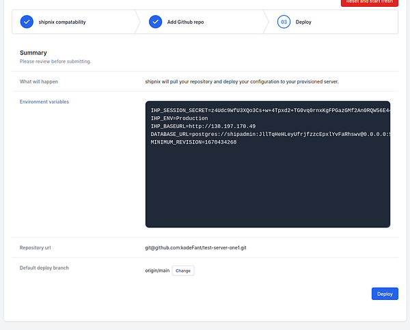410x330 pixels.
Task: Click the DATABASE_URL line
Action: (271, 134)
